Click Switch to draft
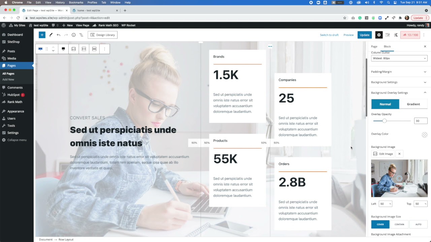Image resolution: width=431 pixels, height=242 pixels. [329, 35]
